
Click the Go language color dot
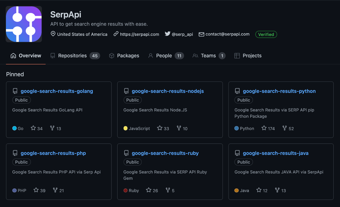pyautogui.click(x=15, y=128)
